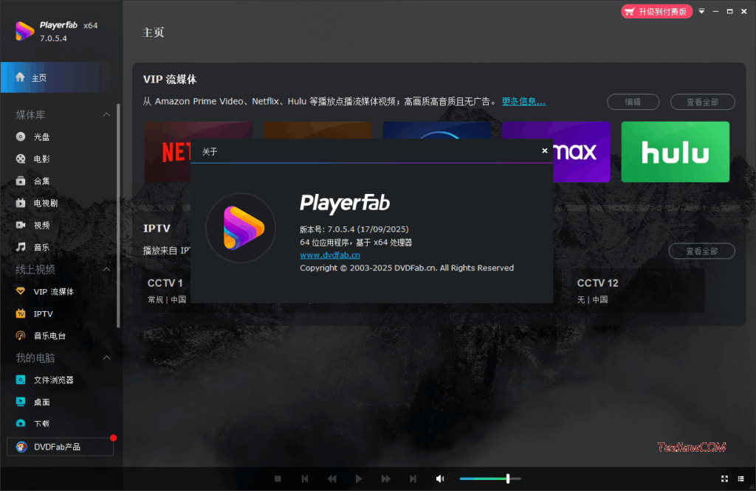
Task: Select the 视频 video camera icon
Action: [x=21, y=226]
